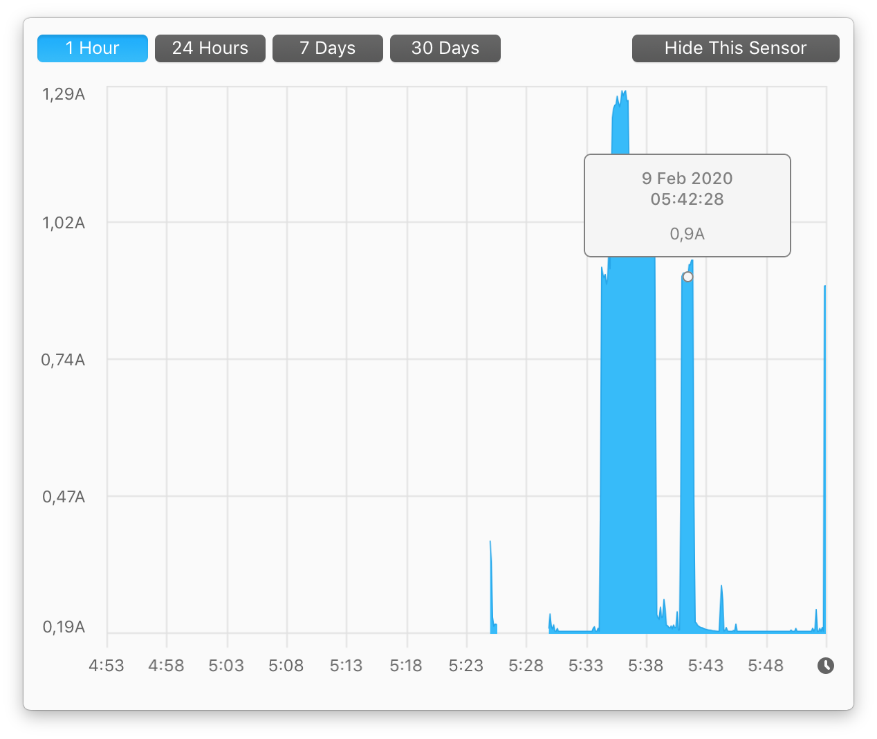Image resolution: width=877 pixels, height=739 pixels.
Task: Click the tooltip showing 0,9A reading
Action: 687,206
